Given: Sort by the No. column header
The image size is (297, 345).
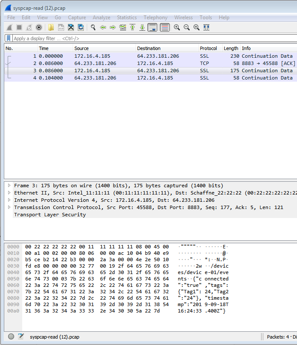Looking at the screenshot, I should click(21, 48).
